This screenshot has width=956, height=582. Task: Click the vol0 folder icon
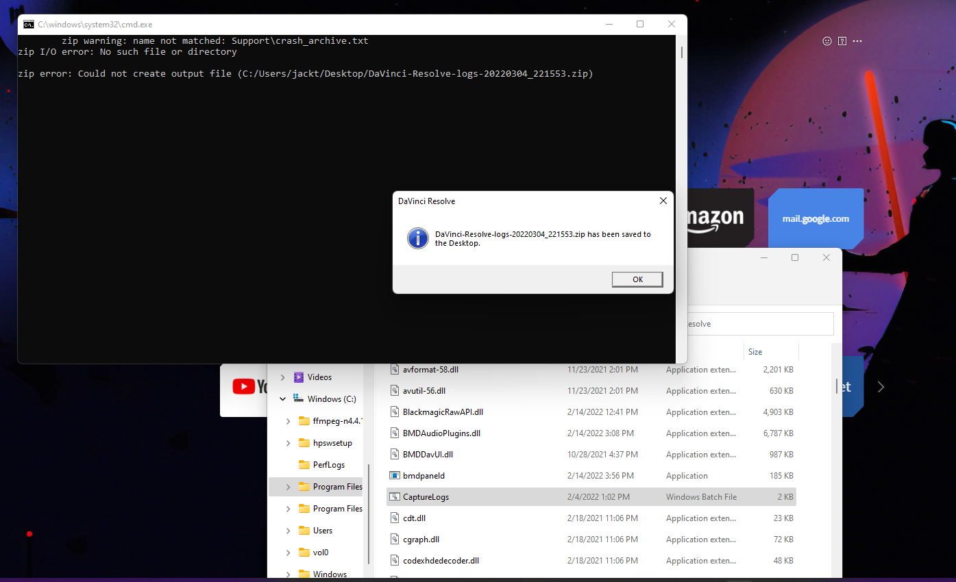pyautogui.click(x=304, y=553)
